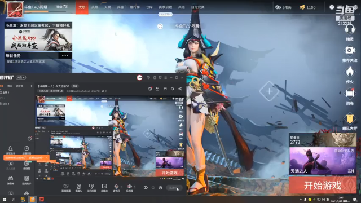
Task: Open the 排行榜 tab
Action: tap(135, 7)
